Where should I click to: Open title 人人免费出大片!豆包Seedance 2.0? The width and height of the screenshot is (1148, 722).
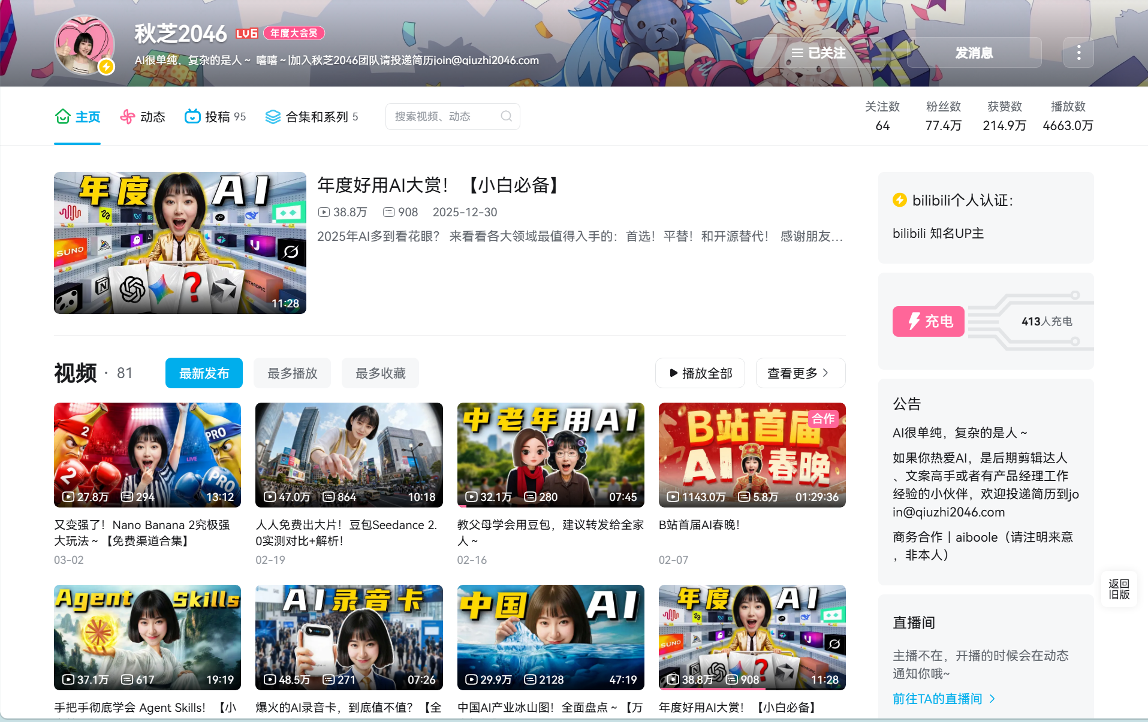346,533
